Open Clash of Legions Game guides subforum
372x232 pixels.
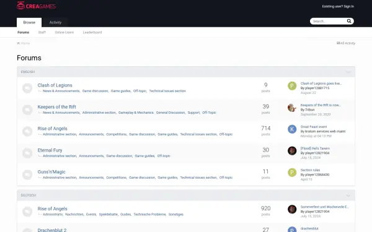pyautogui.click(x=120, y=91)
